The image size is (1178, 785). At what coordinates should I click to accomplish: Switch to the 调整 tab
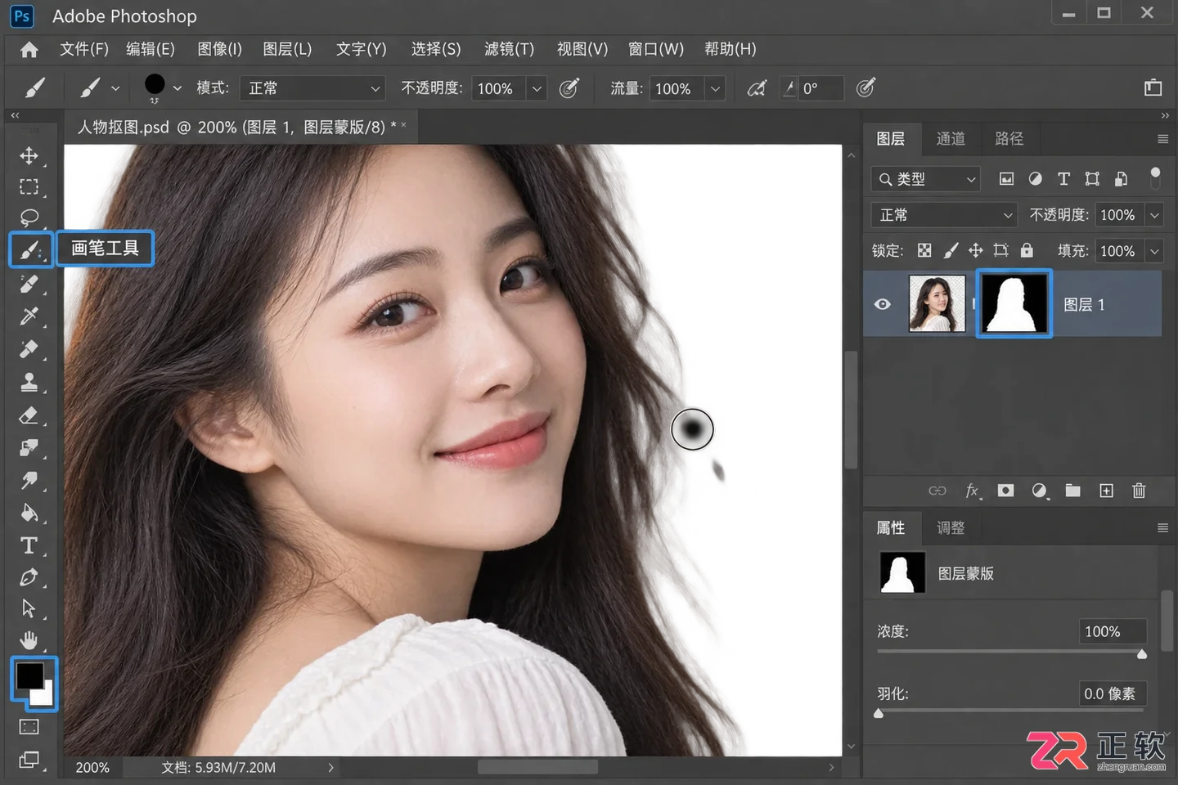coord(951,528)
